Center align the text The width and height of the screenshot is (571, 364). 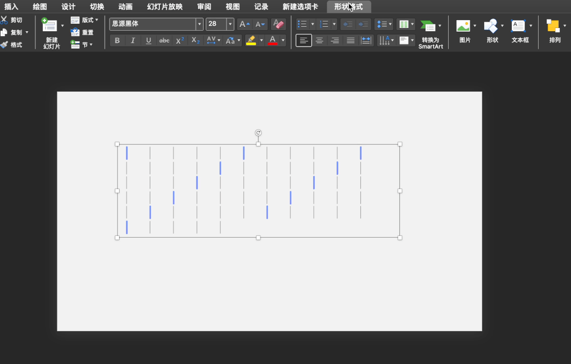click(319, 40)
